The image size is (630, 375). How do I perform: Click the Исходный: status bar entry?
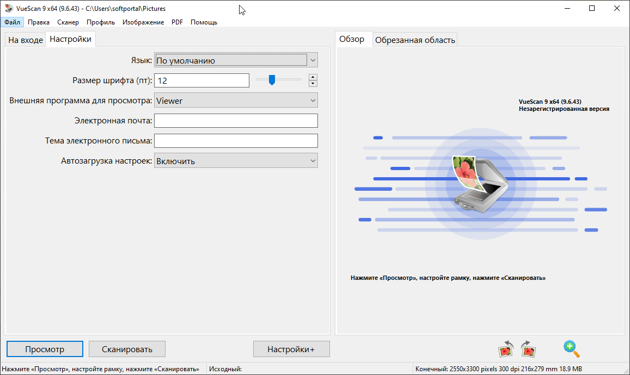225,368
